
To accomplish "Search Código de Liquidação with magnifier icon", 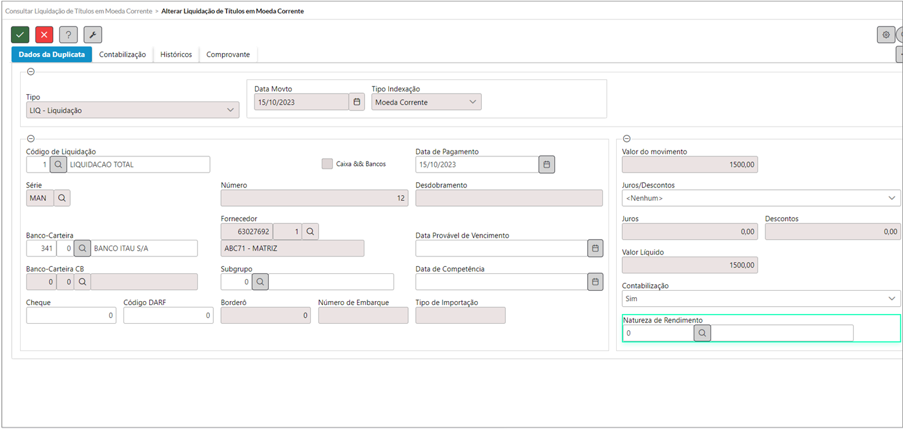I will point(58,165).
